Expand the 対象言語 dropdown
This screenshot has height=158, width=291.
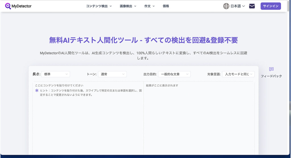238,74
